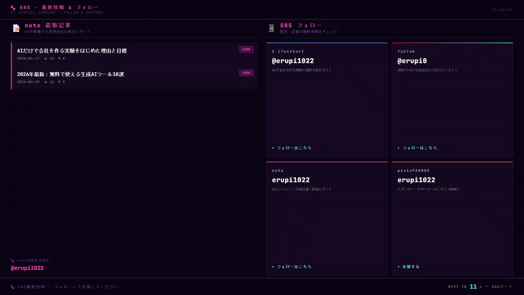Click ¥300 badge on 2026年最新 article
Screen dimensions: 524x295
(x=246, y=73)
